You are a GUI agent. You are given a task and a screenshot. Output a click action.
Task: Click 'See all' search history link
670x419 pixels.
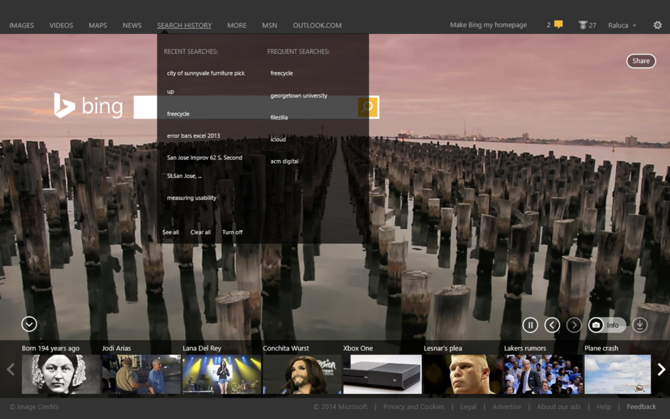click(171, 232)
